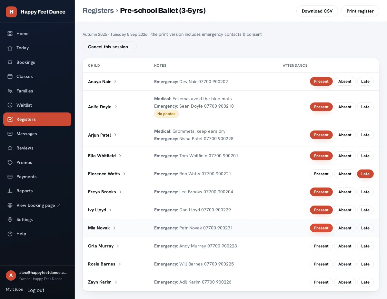Image resolution: width=387 pixels, height=299 pixels.
Task: Open chevron beside Rosie Barnes
Action: point(120,264)
